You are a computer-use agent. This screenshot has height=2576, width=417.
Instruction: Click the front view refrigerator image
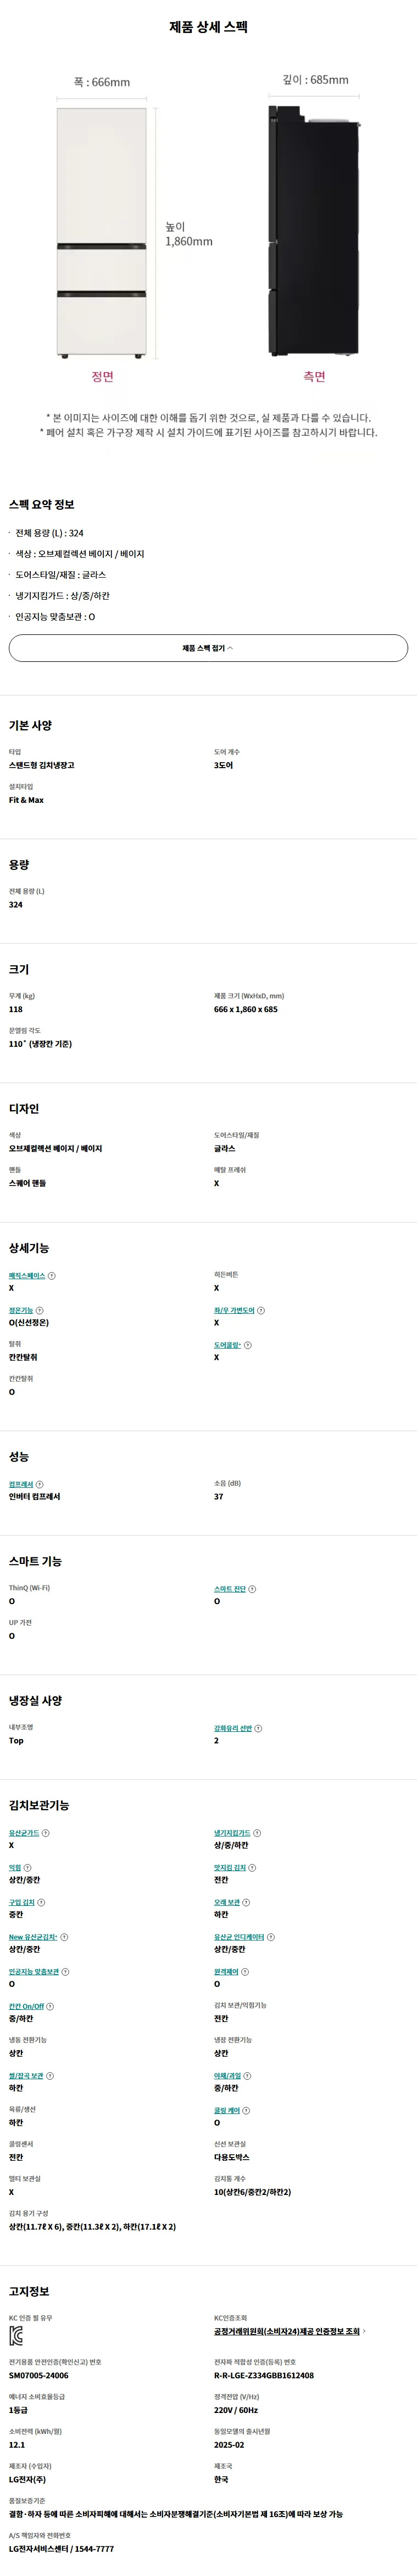102,232
